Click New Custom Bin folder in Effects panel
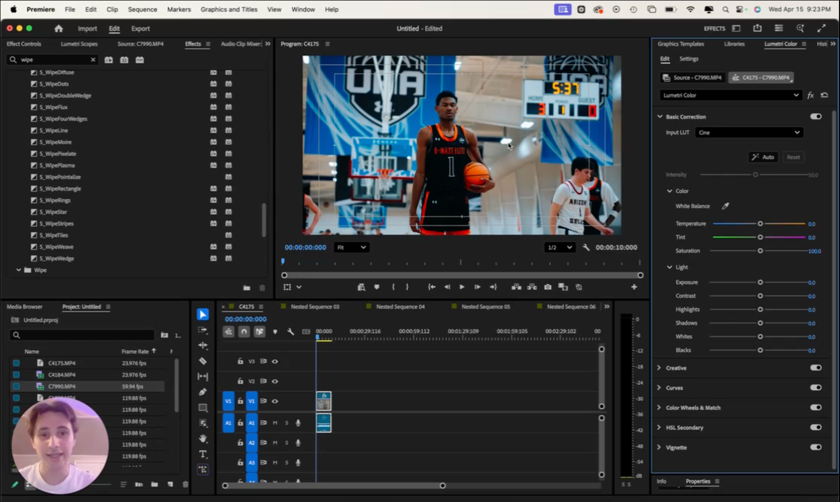The width and height of the screenshot is (840, 502). click(x=246, y=288)
